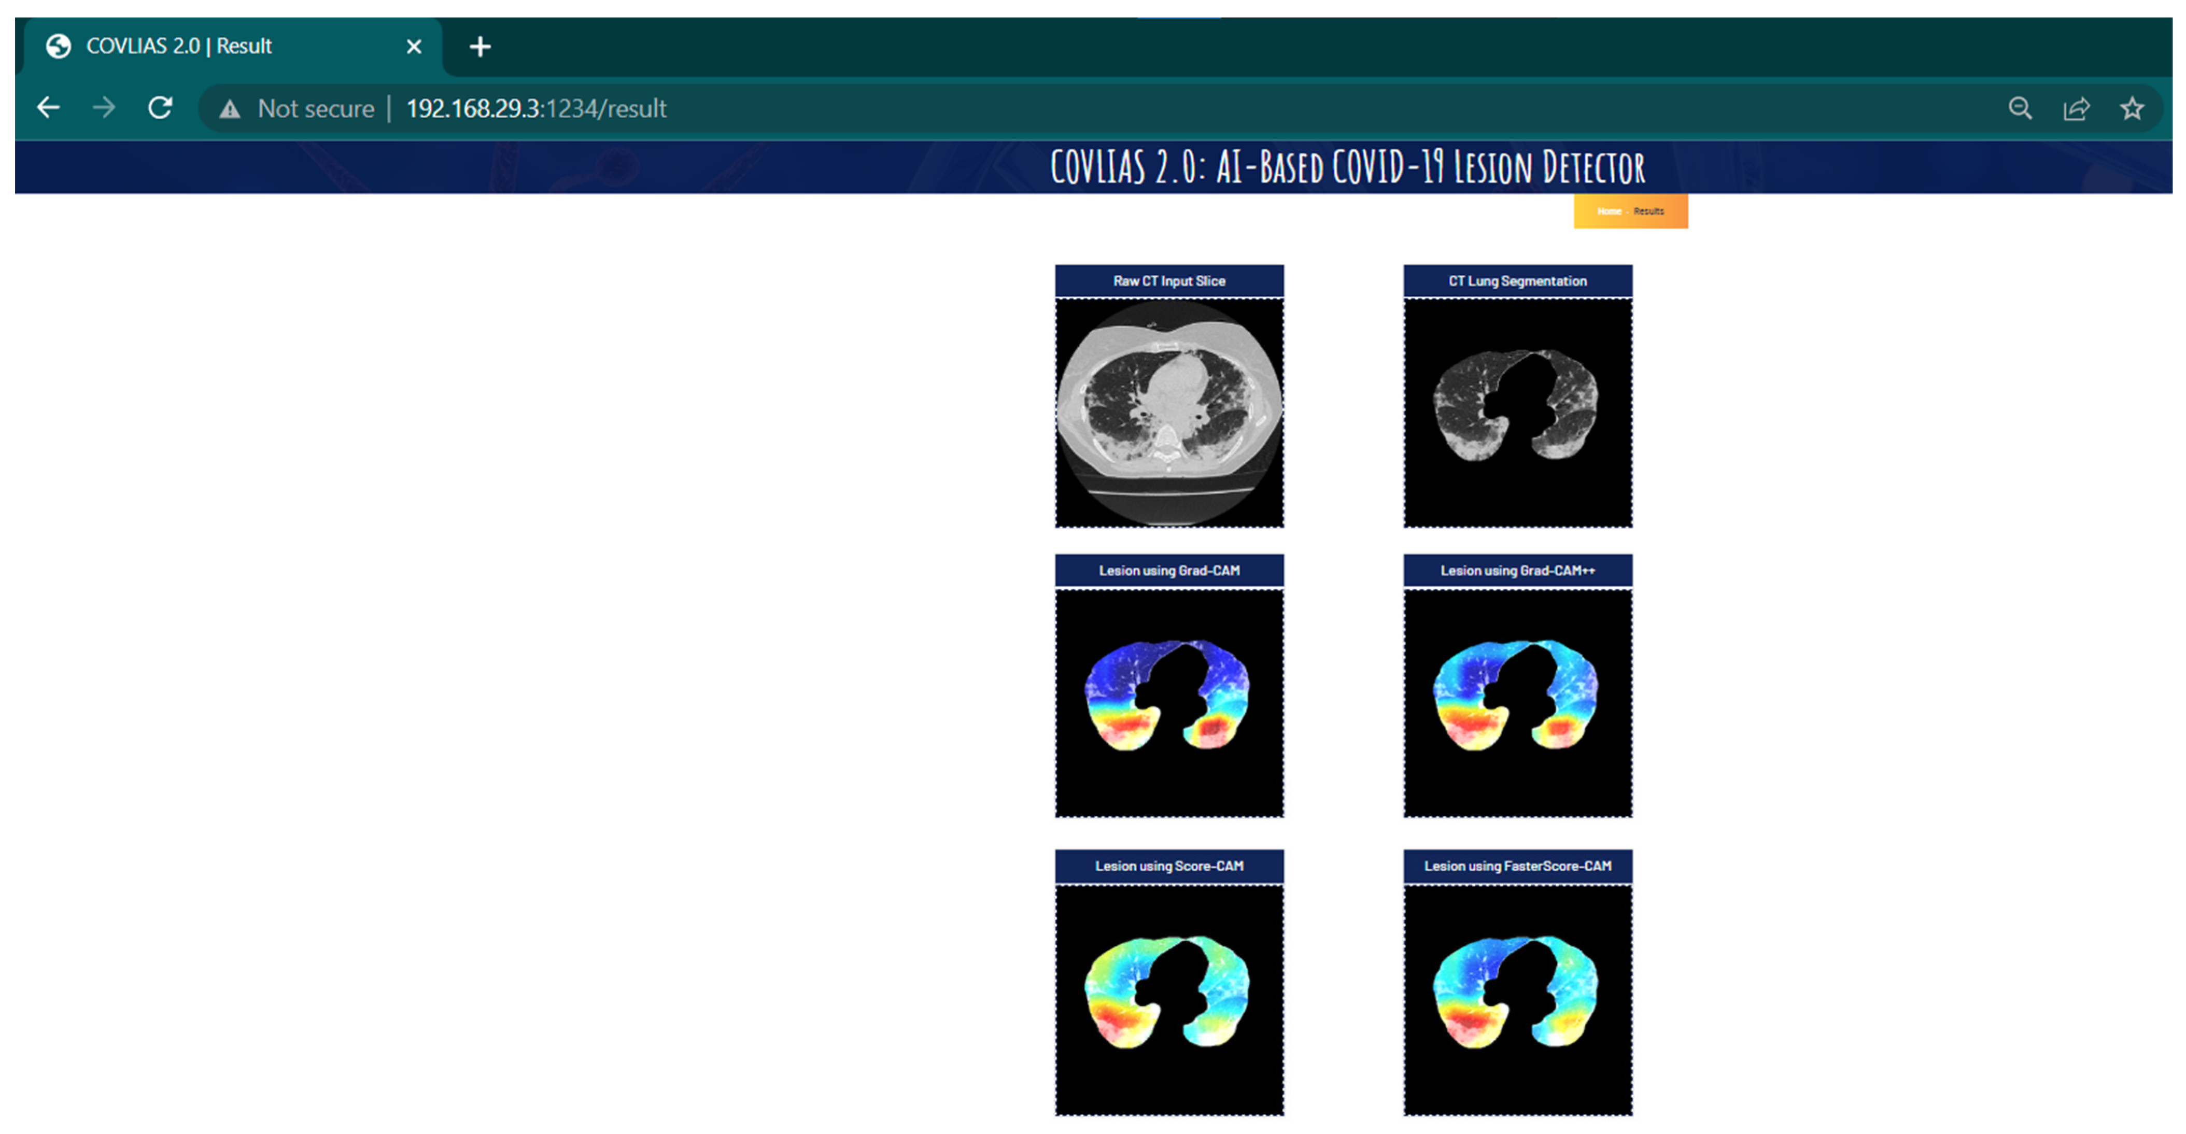Click the browser forward arrow
The height and width of the screenshot is (1134, 2186).
[x=104, y=108]
